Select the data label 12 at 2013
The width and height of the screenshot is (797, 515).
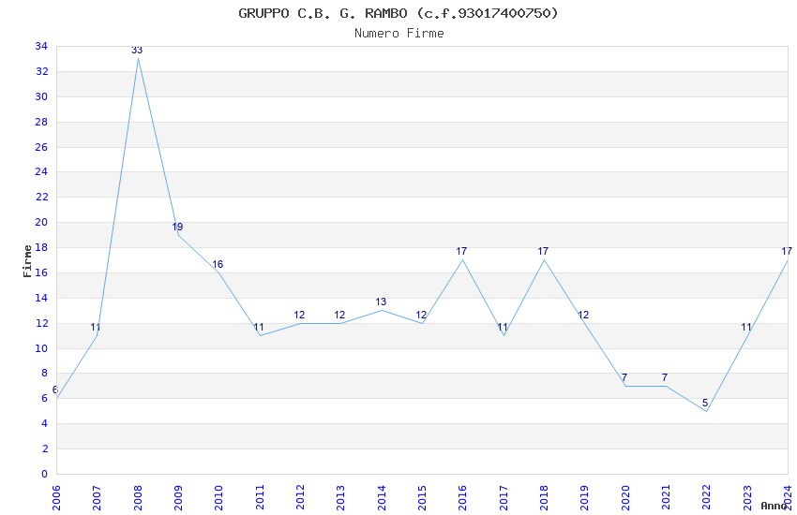(339, 316)
